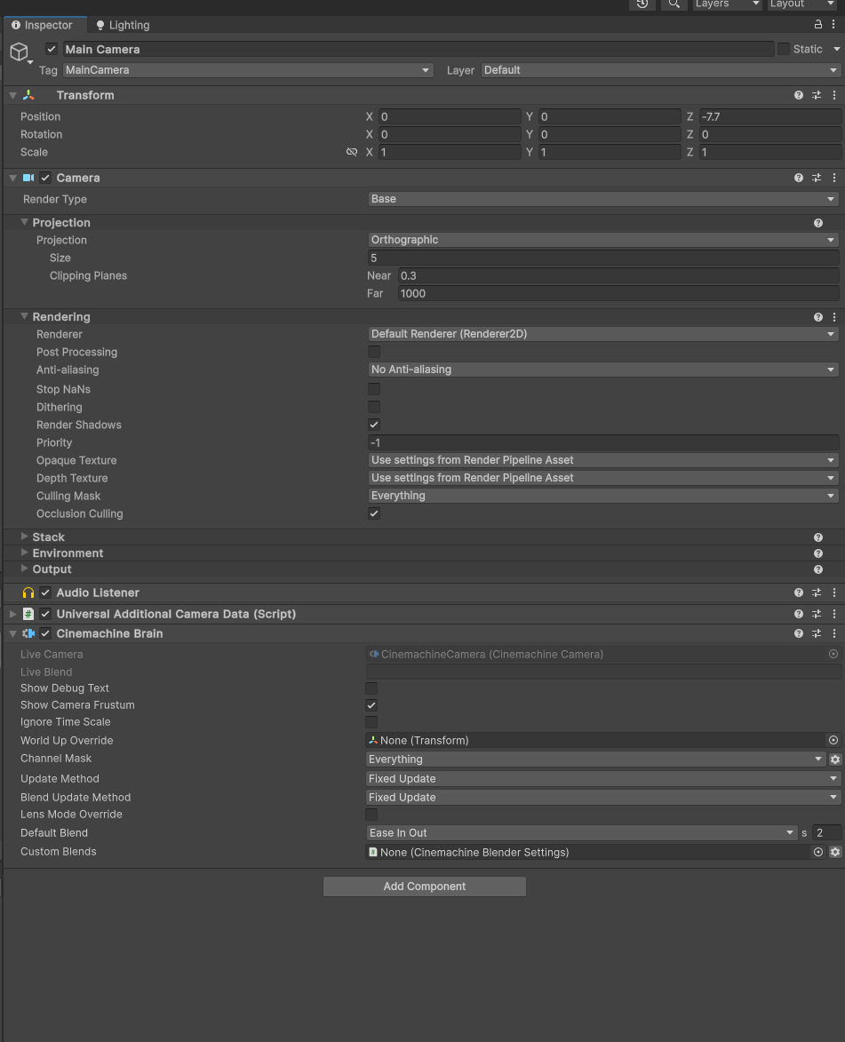Click the Main Camera cube icon
The width and height of the screenshot is (845, 1042).
point(20,52)
